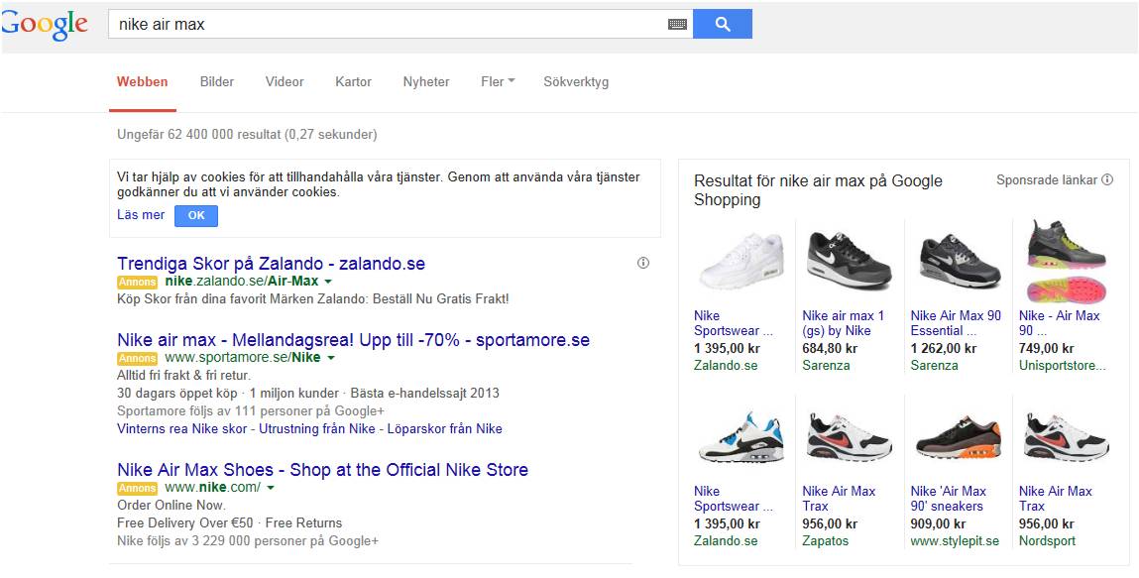Click the Nike air max 1 (gs) shoe image
Viewport: 1139px width, 578px height.
pos(850,262)
